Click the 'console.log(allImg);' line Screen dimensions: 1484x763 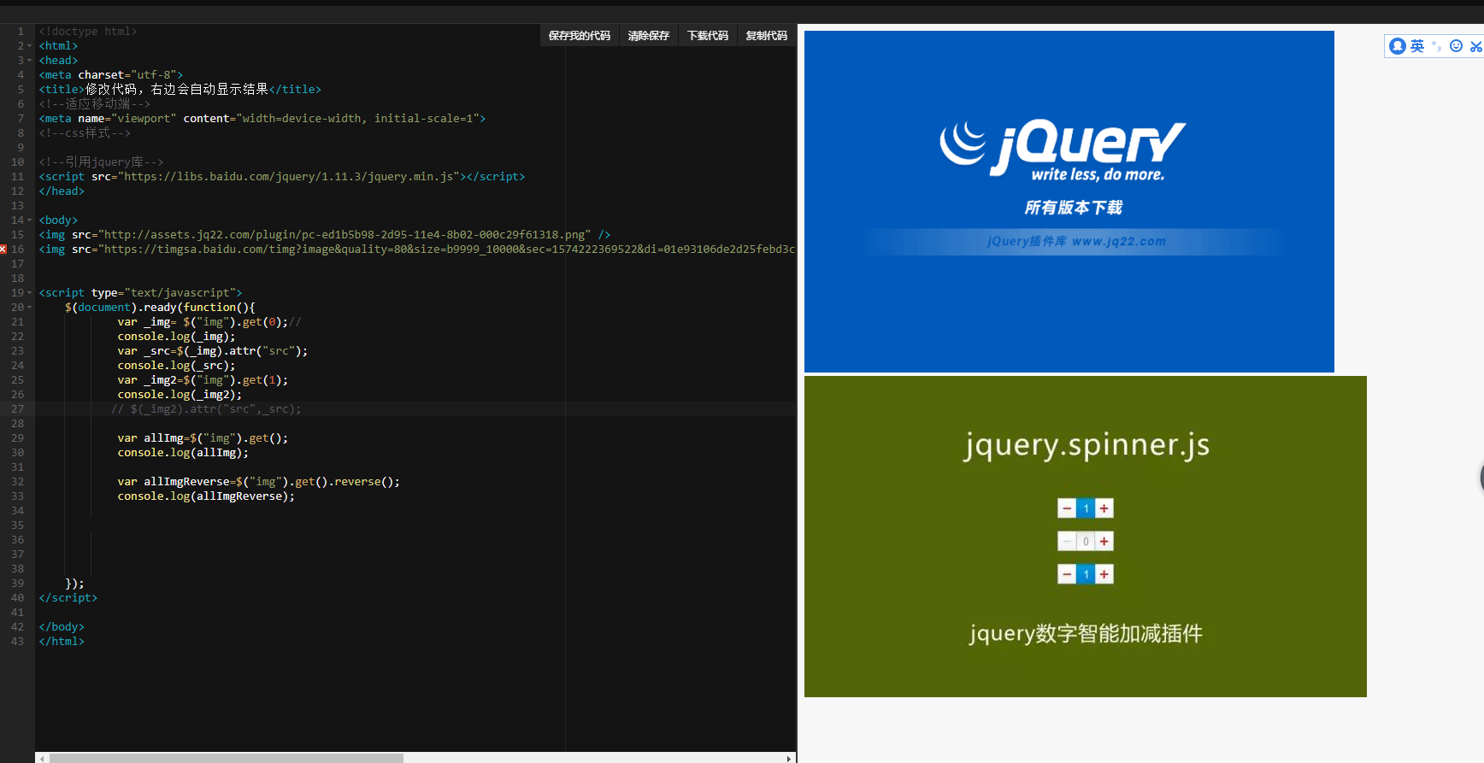183,453
